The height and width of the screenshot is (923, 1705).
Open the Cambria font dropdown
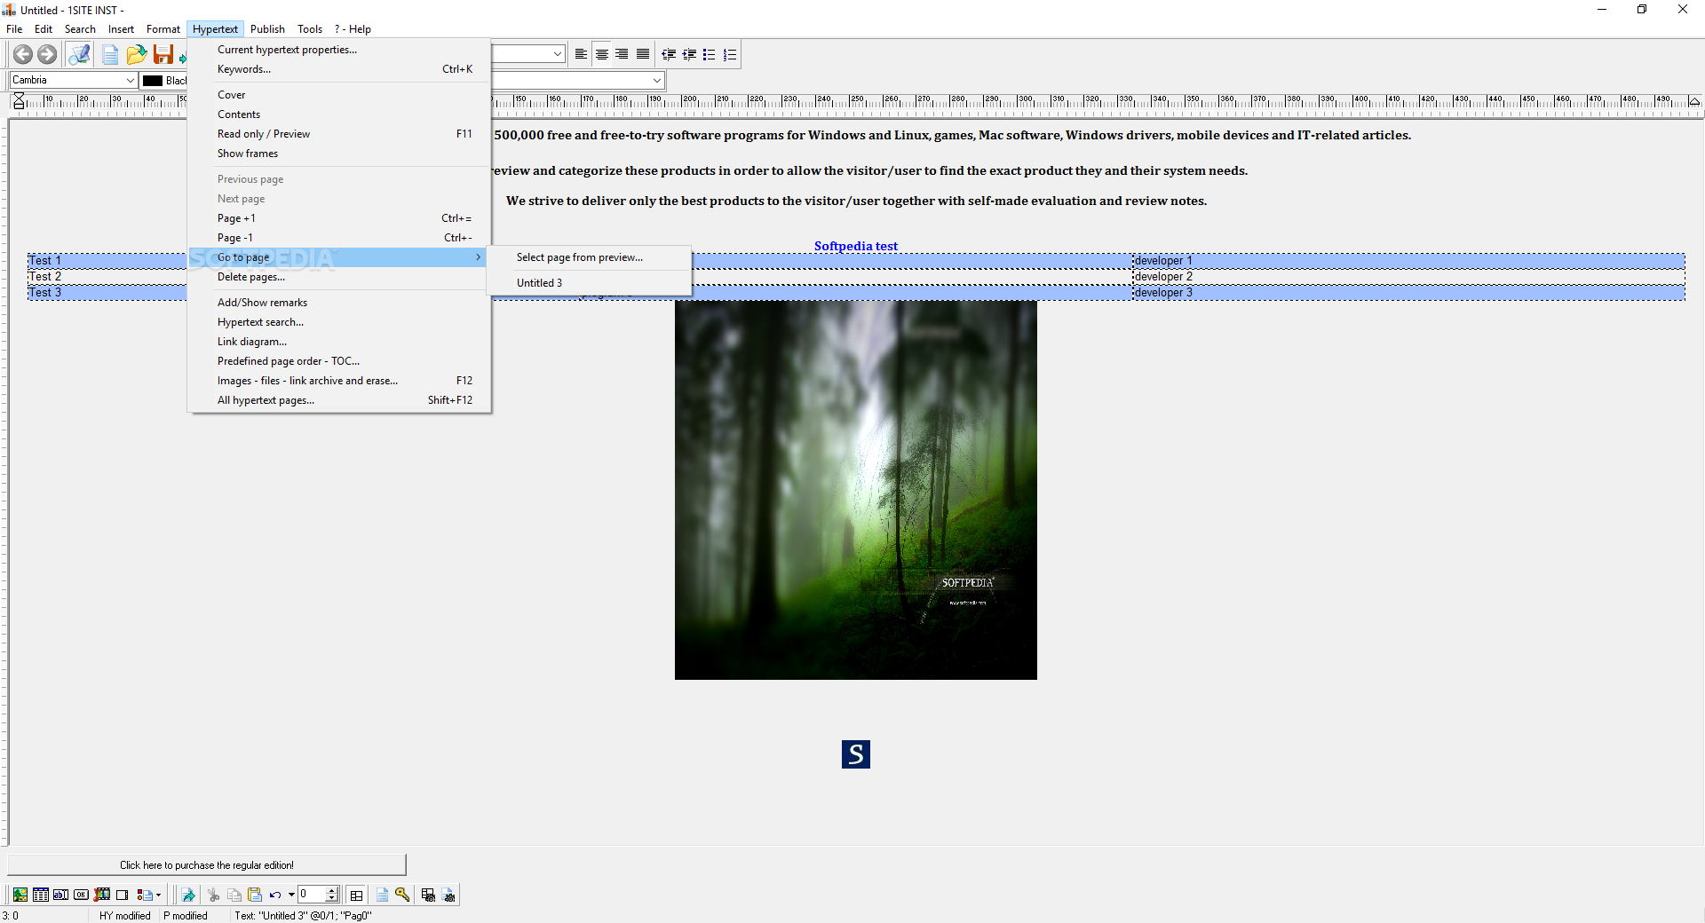pyautogui.click(x=130, y=80)
